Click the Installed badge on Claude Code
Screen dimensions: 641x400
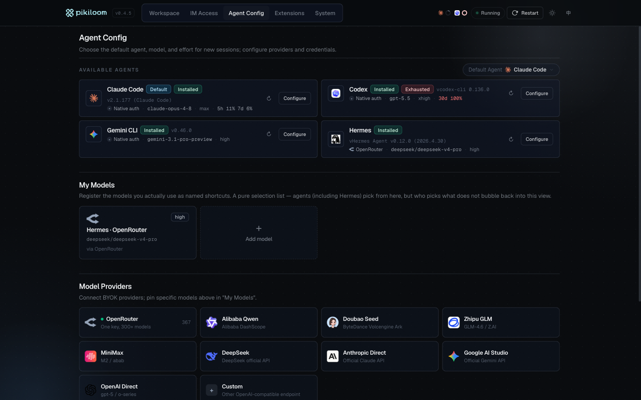click(x=188, y=89)
